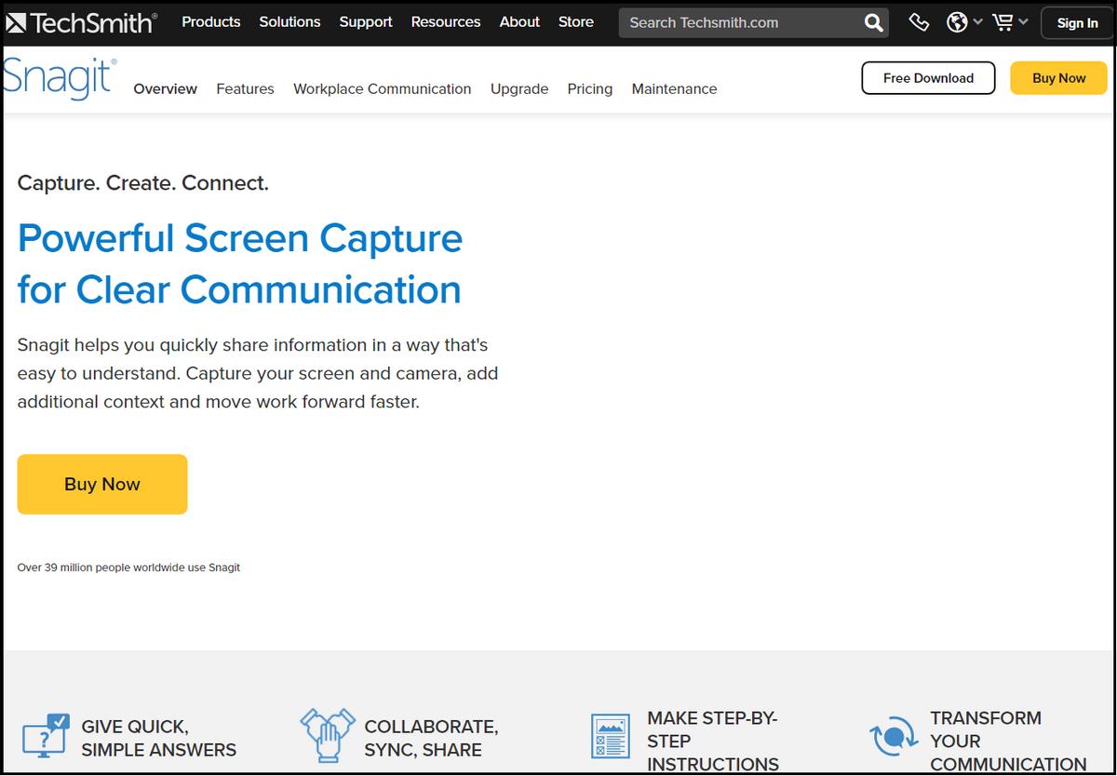The width and height of the screenshot is (1117, 776).
Task: Click the phone contact icon
Action: click(x=919, y=22)
